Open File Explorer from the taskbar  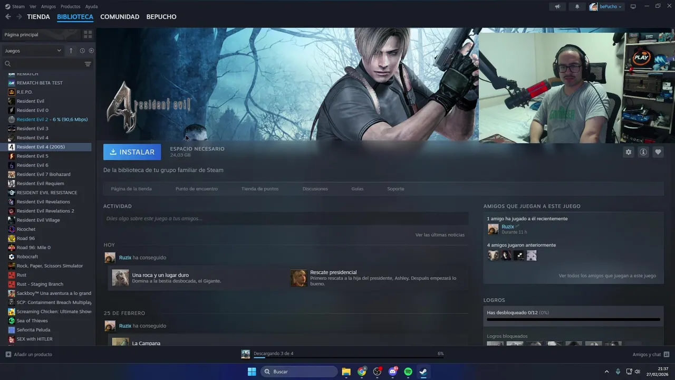click(346, 372)
